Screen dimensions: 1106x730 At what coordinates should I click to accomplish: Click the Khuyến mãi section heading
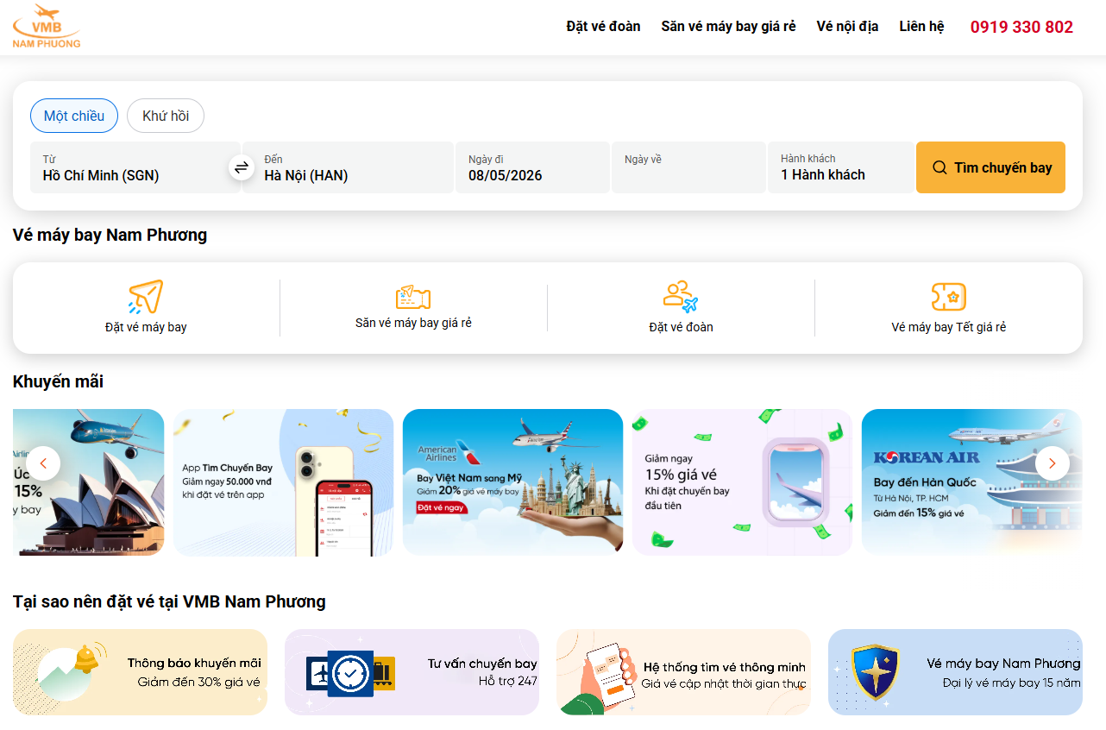58,381
